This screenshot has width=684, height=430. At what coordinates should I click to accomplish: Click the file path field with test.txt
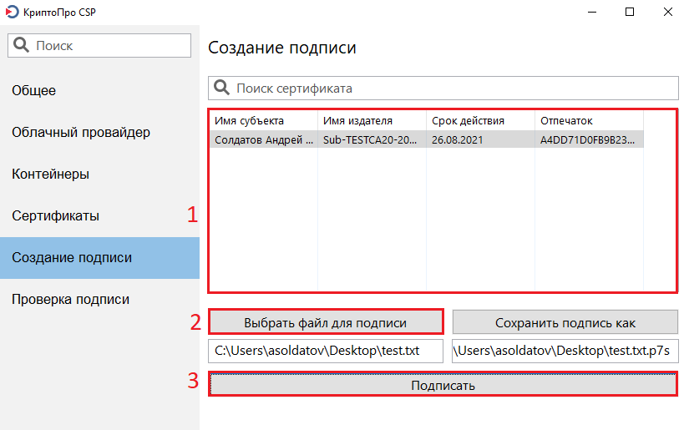[x=326, y=351]
